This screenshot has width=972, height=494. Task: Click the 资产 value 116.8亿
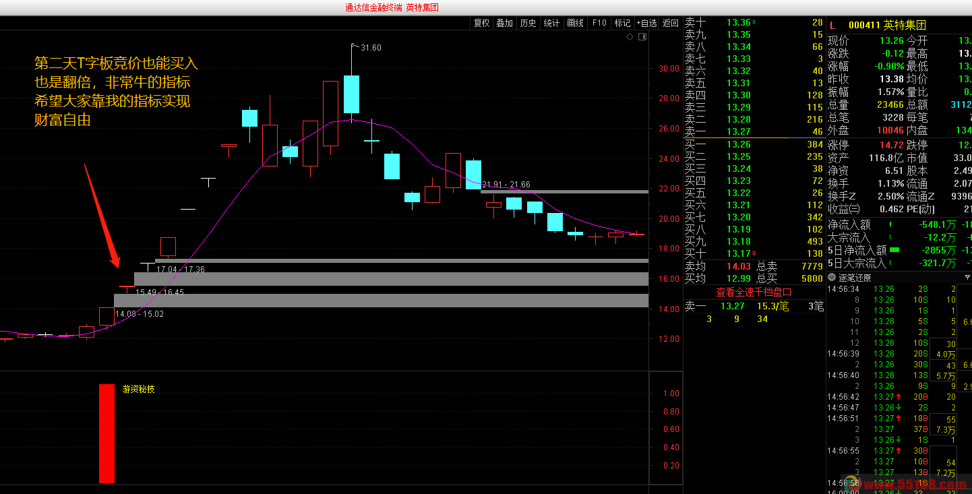click(x=887, y=158)
